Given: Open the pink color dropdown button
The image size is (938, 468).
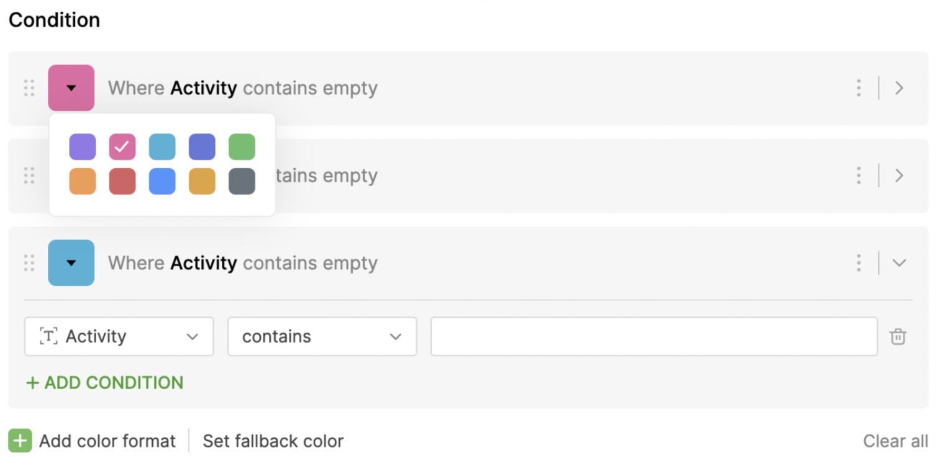Looking at the screenshot, I should 71,88.
